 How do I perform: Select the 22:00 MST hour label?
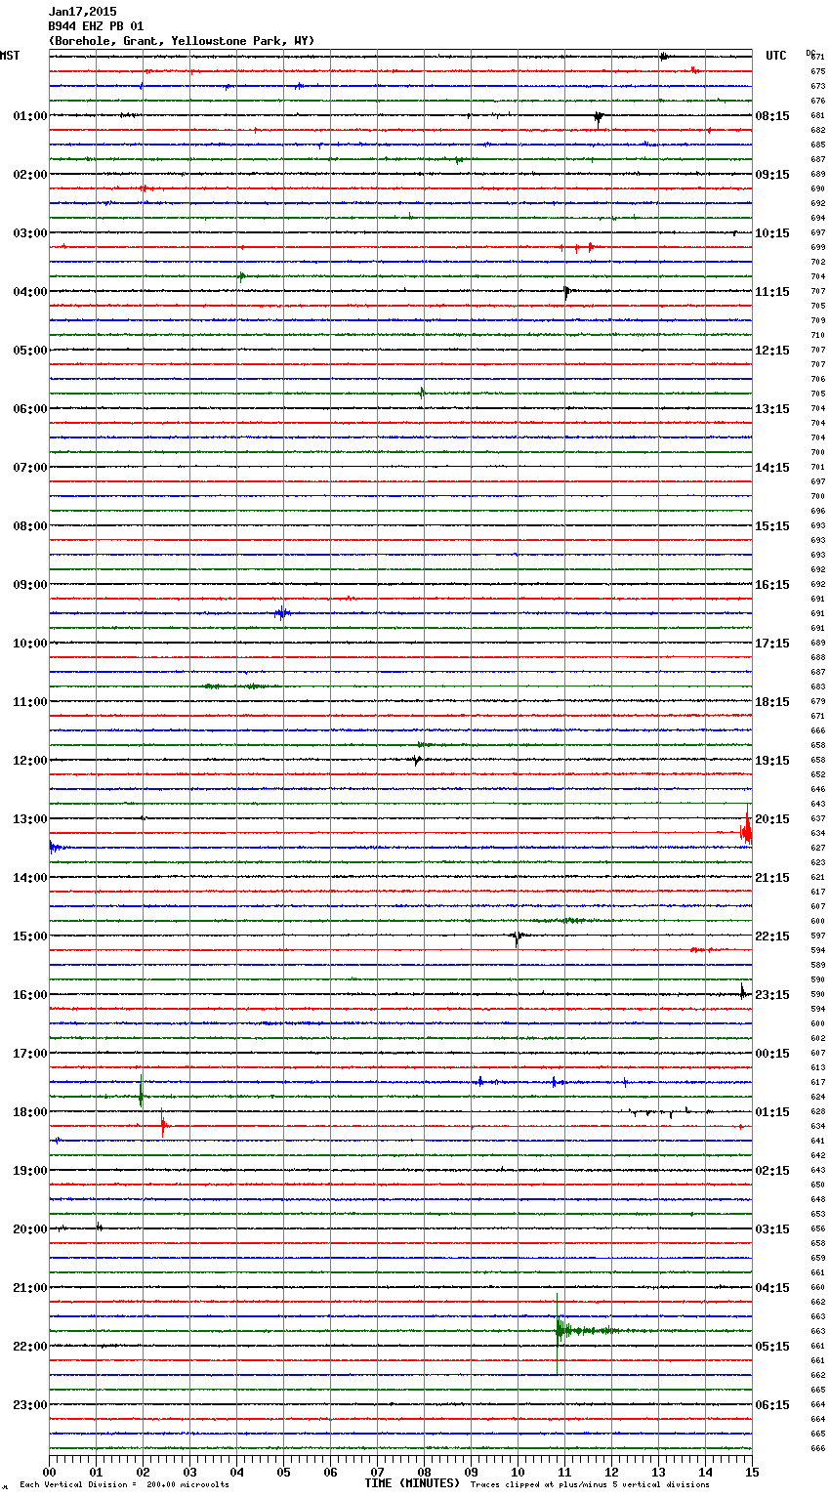pyautogui.click(x=30, y=1346)
